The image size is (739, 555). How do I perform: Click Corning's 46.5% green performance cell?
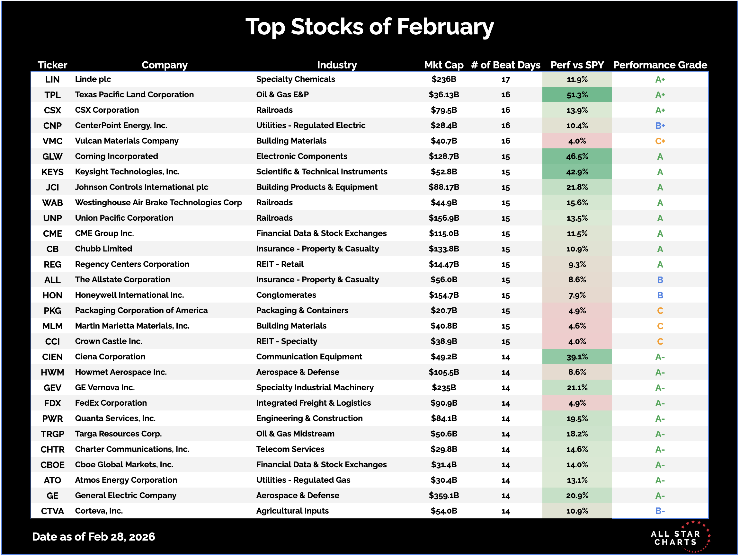coord(577,156)
